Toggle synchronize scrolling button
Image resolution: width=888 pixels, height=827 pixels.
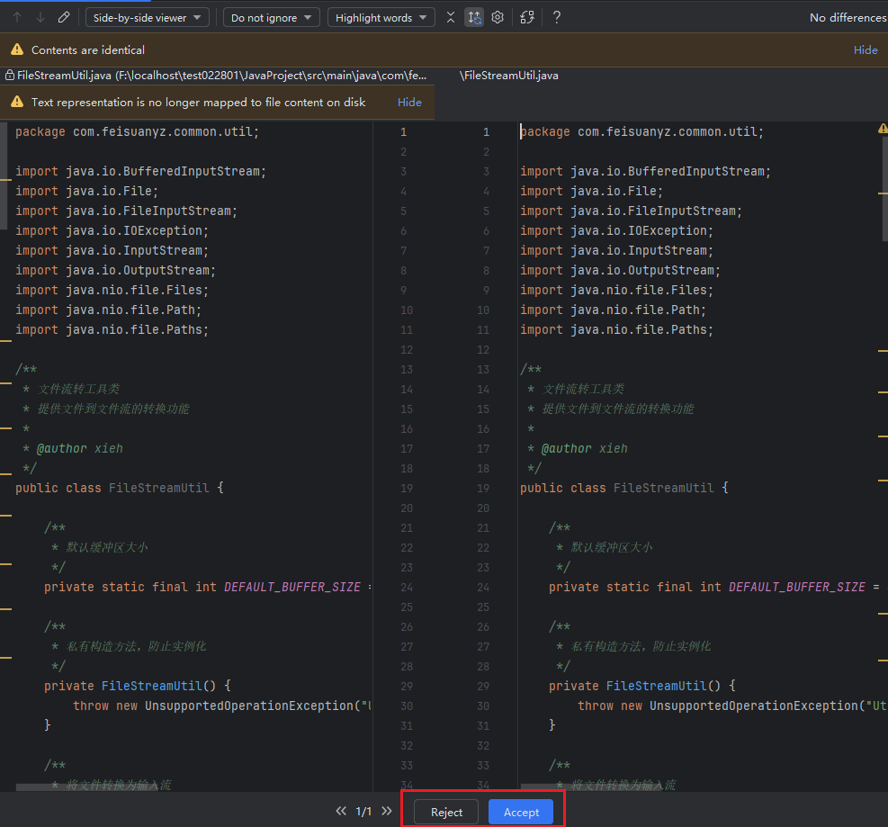[474, 17]
